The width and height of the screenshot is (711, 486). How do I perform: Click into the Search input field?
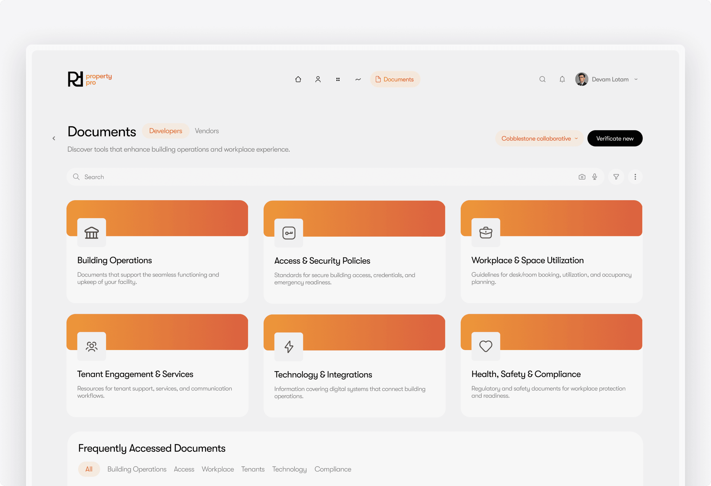click(335, 177)
